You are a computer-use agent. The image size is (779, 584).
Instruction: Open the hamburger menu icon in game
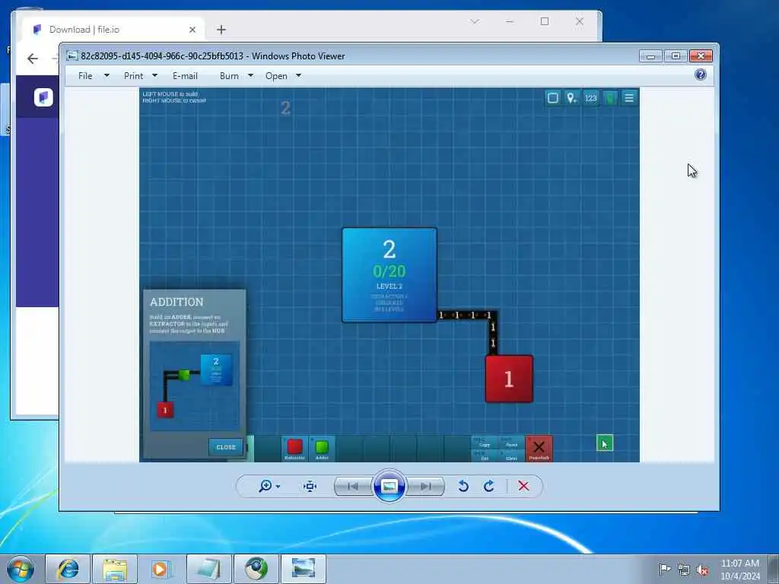[629, 98]
